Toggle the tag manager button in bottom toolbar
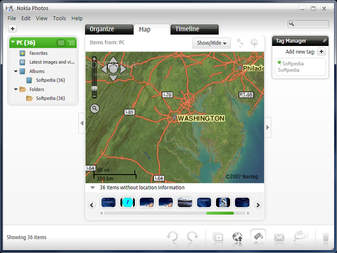Image resolution: width=337 pixels, height=253 pixels. (258, 237)
